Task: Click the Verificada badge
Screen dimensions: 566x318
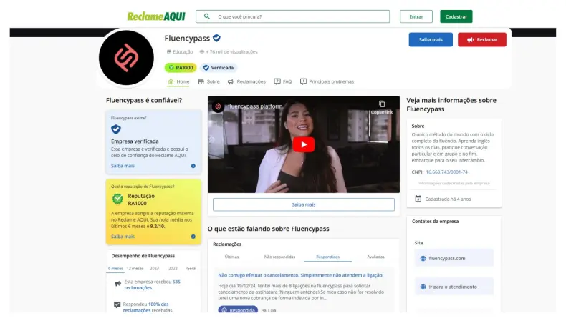Action: pos(219,68)
